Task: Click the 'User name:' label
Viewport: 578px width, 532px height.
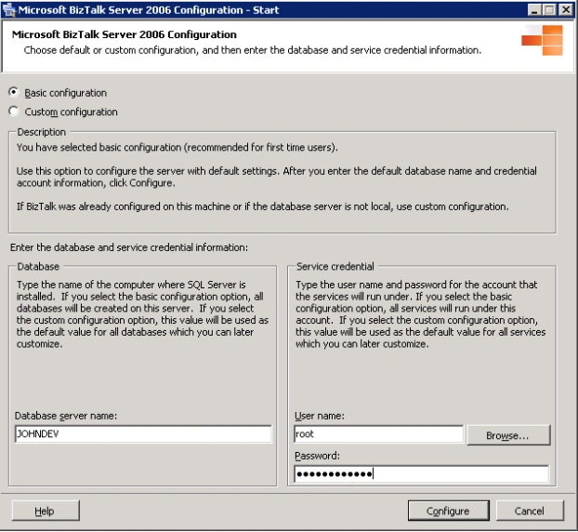Action: coord(320,416)
